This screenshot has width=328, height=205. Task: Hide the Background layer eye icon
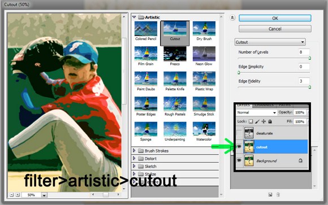pyautogui.click(x=239, y=160)
